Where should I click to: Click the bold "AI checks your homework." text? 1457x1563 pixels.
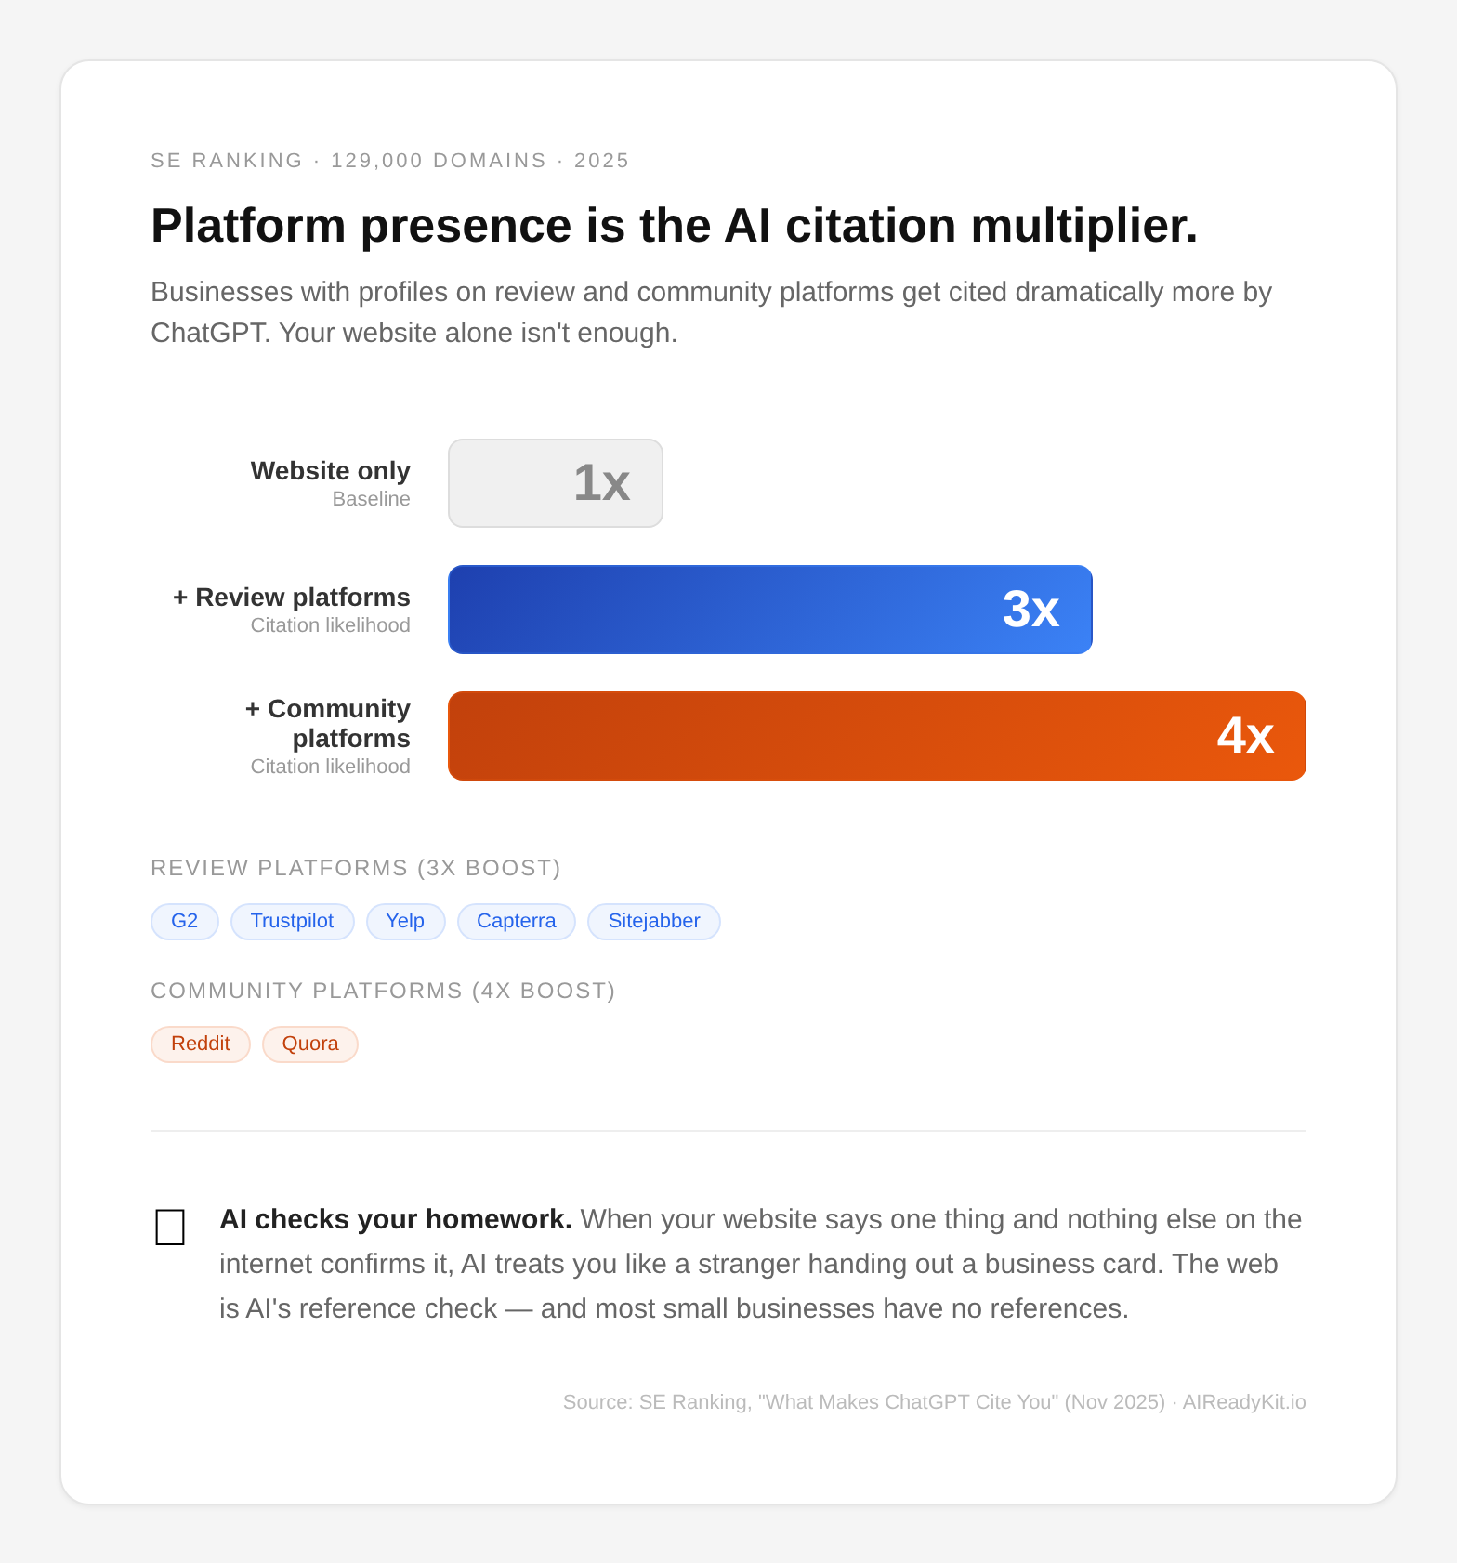click(x=395, y=1219)
